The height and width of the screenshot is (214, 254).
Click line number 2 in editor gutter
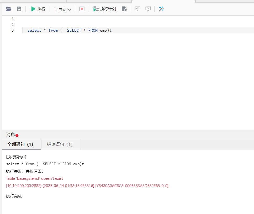click(13, 25)
